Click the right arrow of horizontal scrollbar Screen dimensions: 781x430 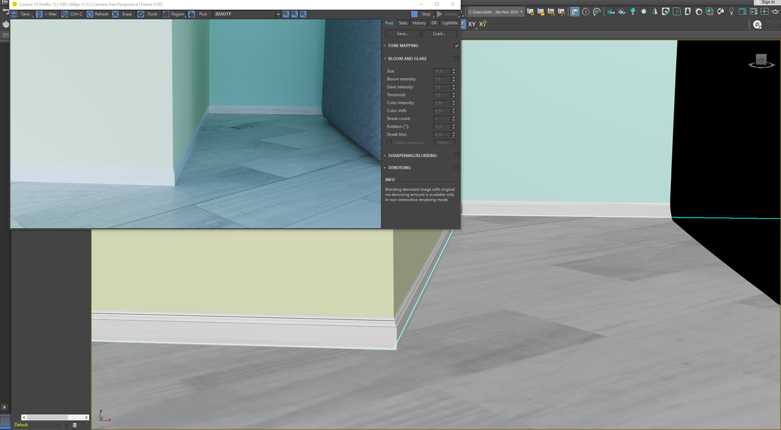tap(87, 417)
